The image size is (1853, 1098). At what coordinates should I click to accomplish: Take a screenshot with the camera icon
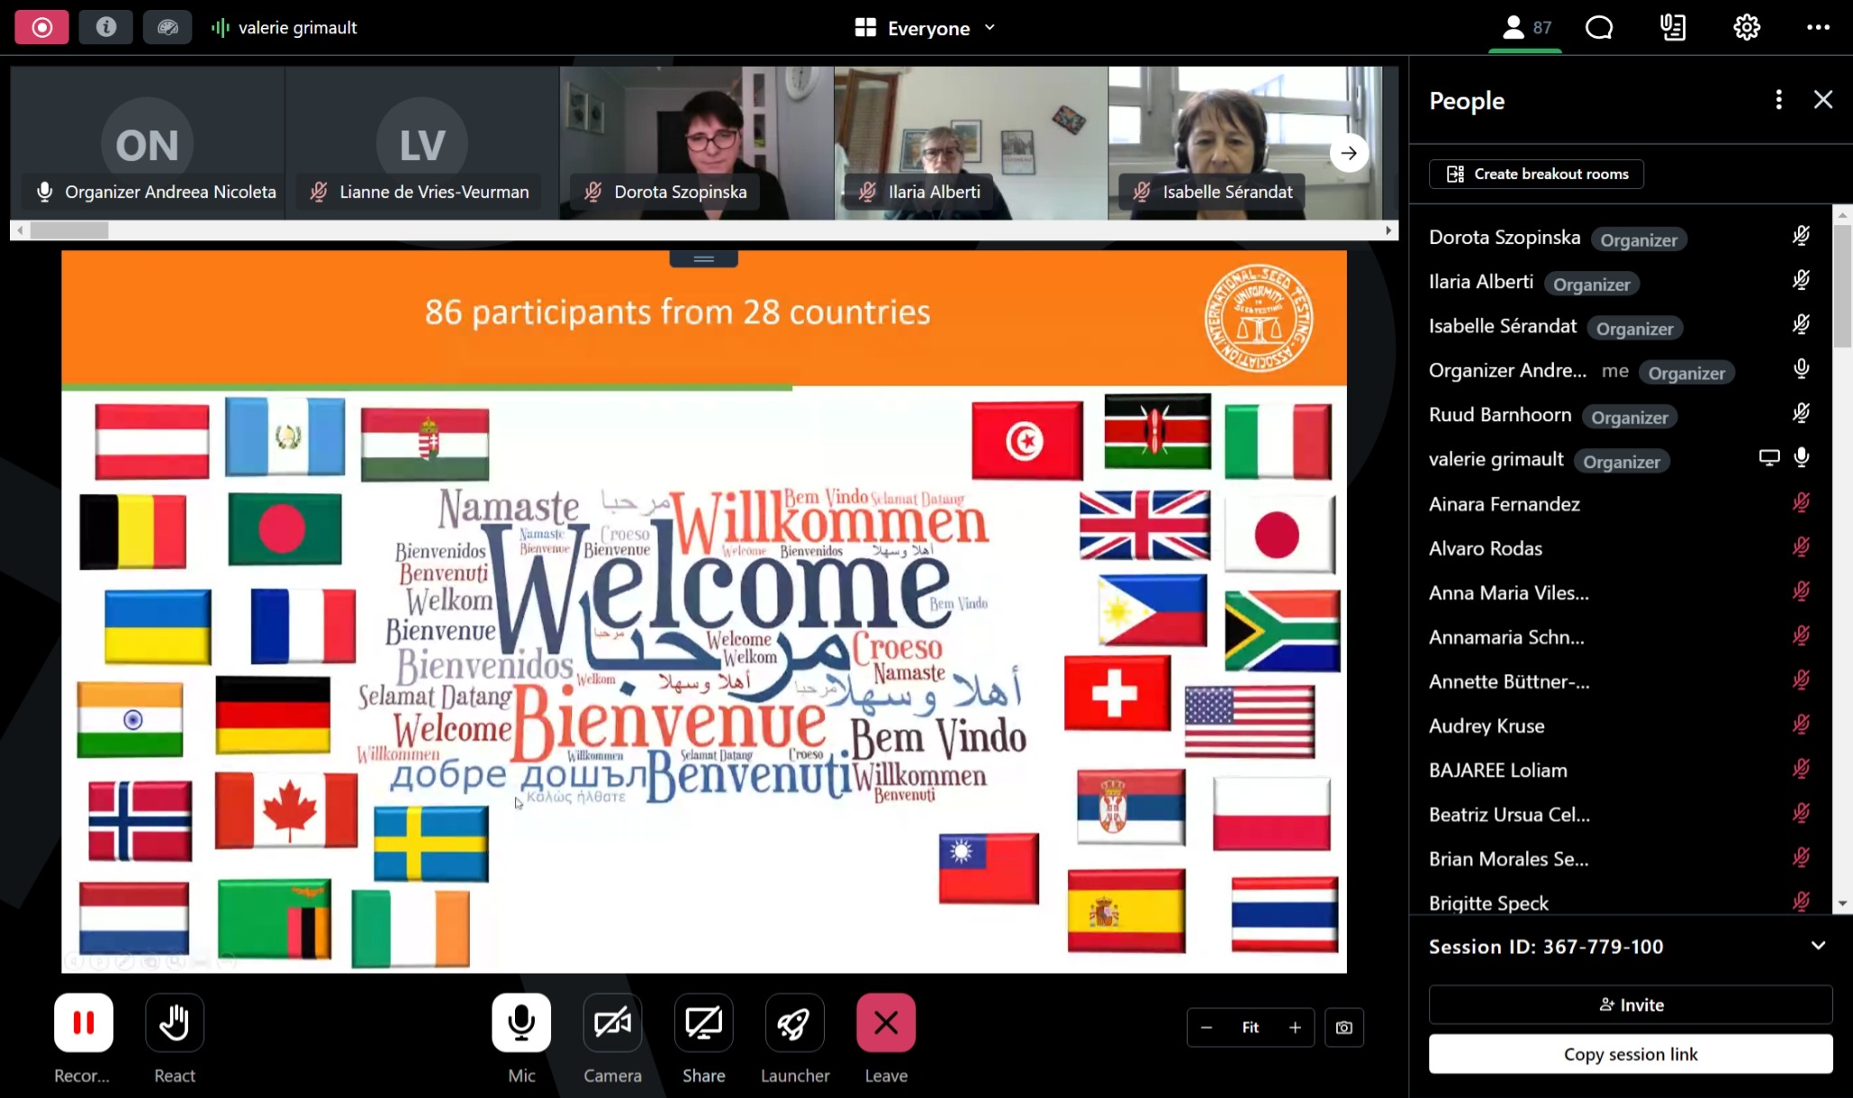[1343, 1027]
